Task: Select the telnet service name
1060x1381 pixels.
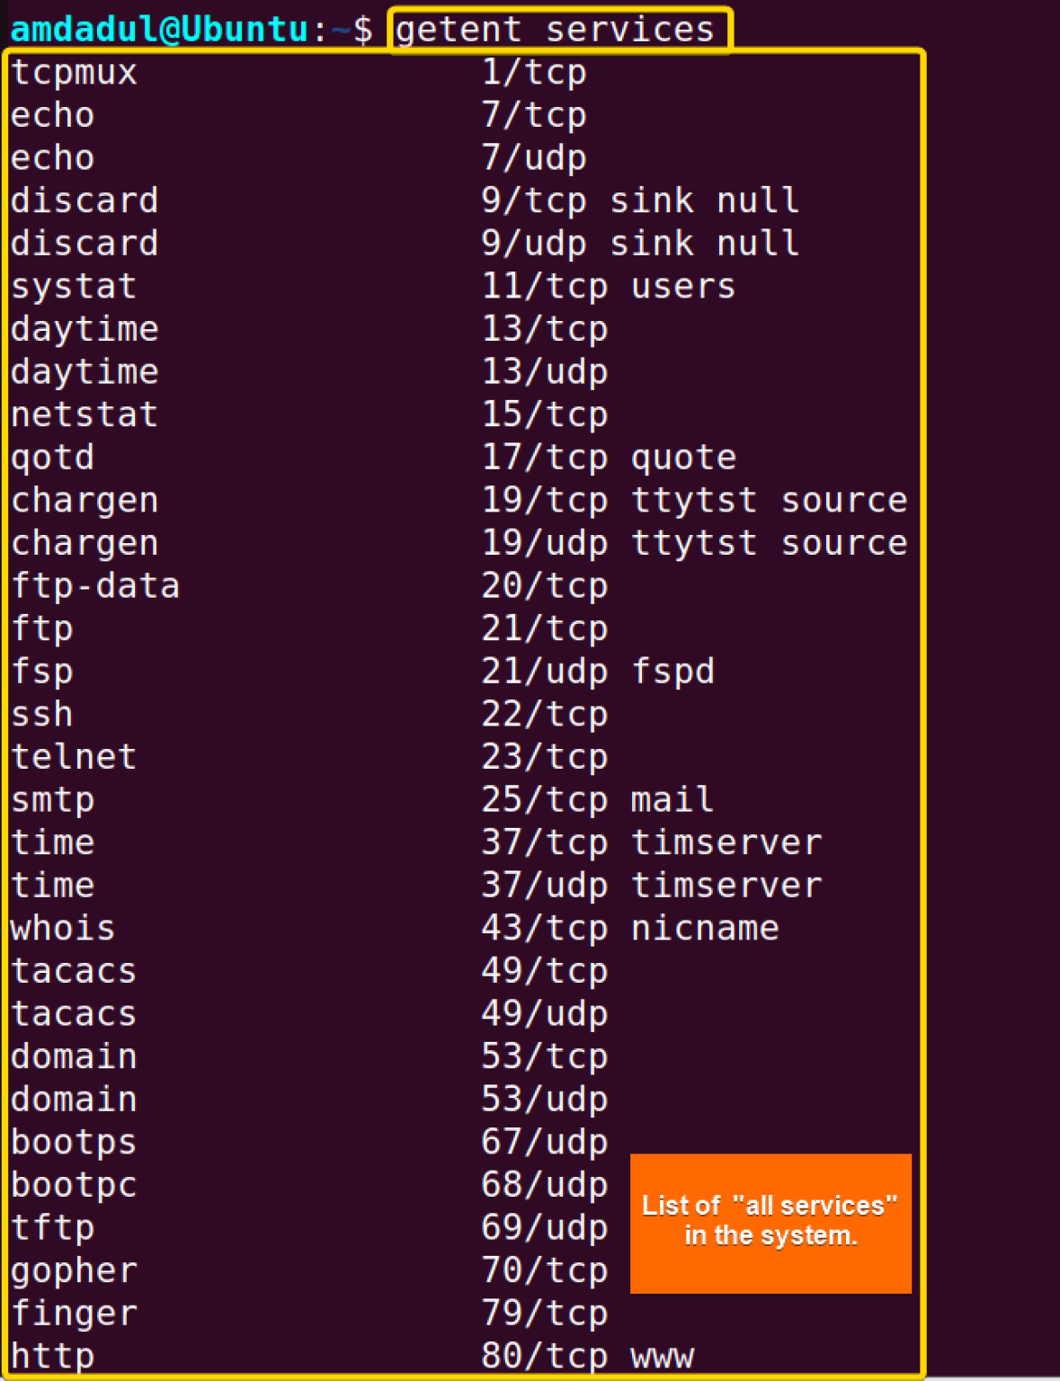Action: click(74, 757)
